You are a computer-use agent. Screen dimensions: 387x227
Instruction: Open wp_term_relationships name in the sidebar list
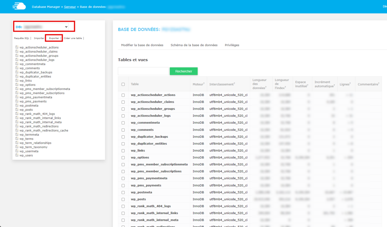pos(36,143)
